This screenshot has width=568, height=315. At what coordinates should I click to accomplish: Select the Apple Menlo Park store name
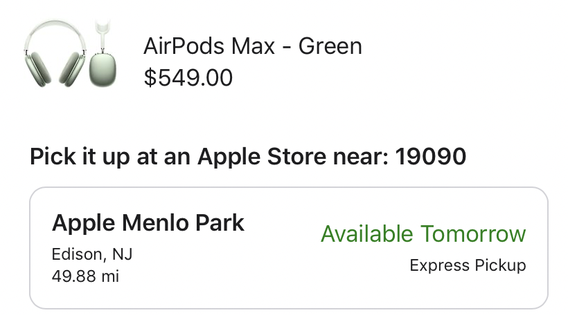coord(148,223)
